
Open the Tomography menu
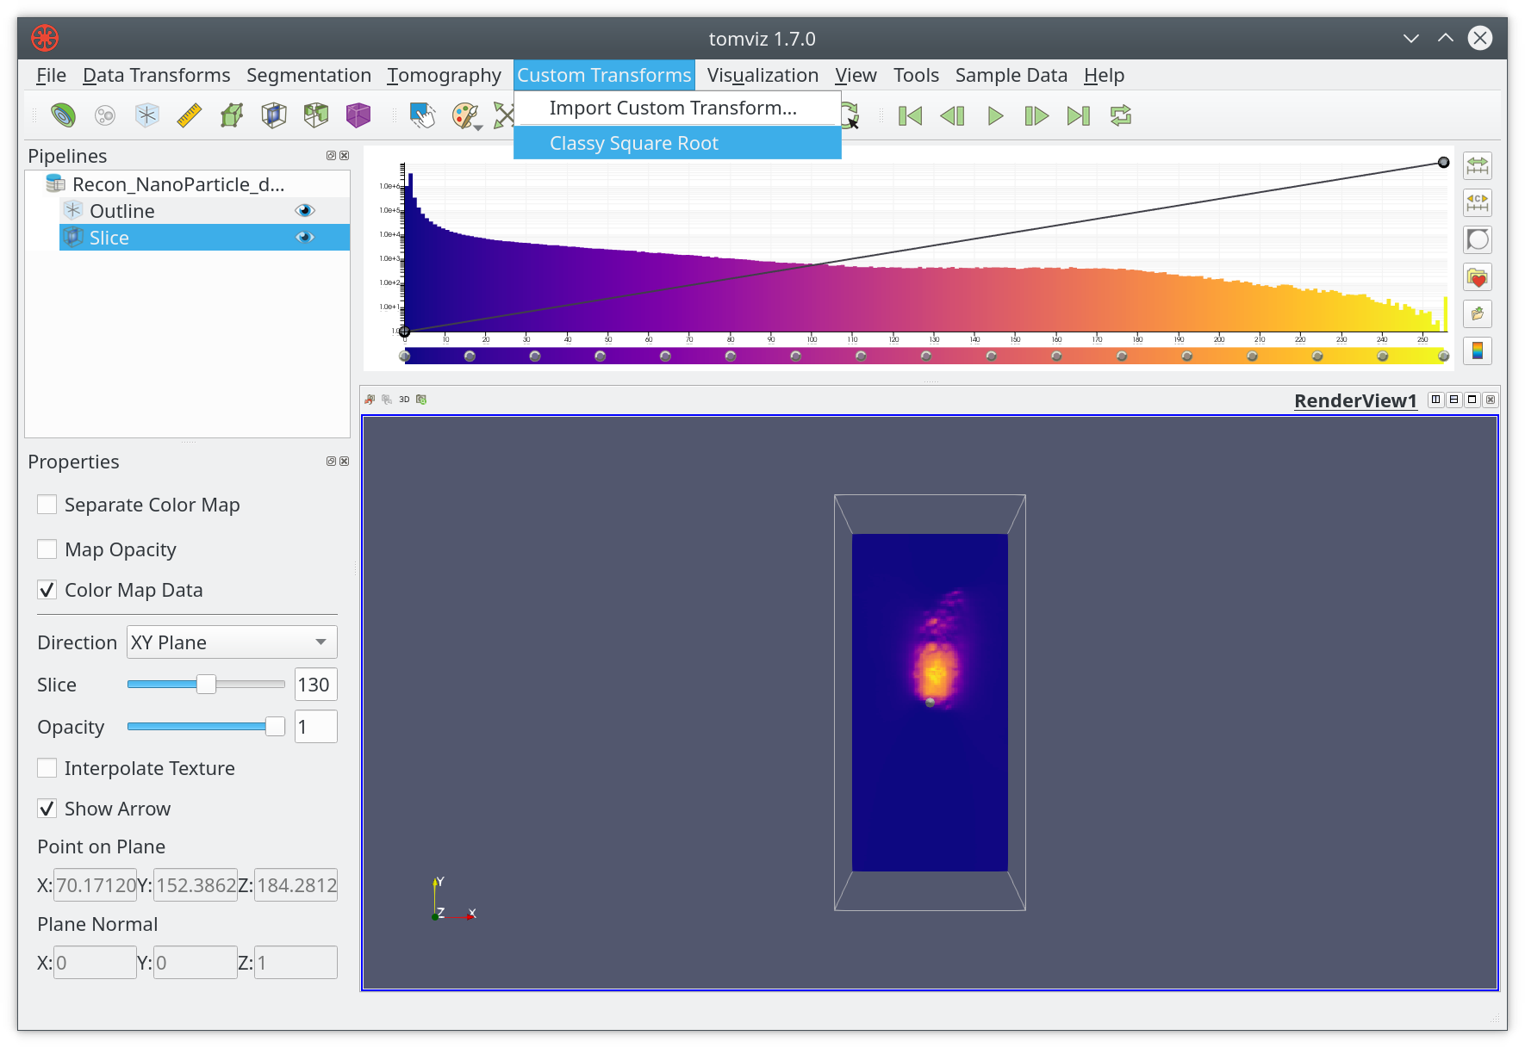point(444,75)
